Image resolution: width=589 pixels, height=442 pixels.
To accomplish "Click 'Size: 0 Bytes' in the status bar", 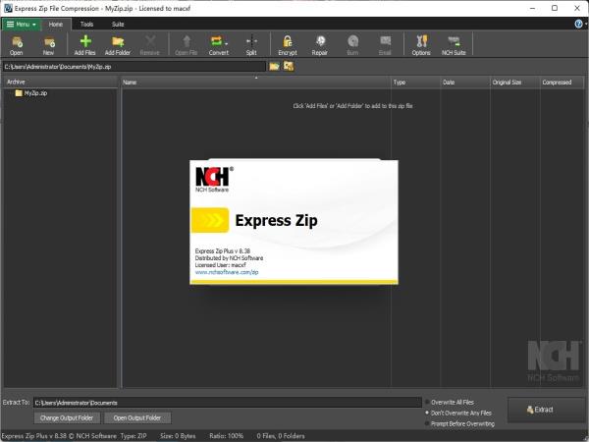I will [178, 436].
